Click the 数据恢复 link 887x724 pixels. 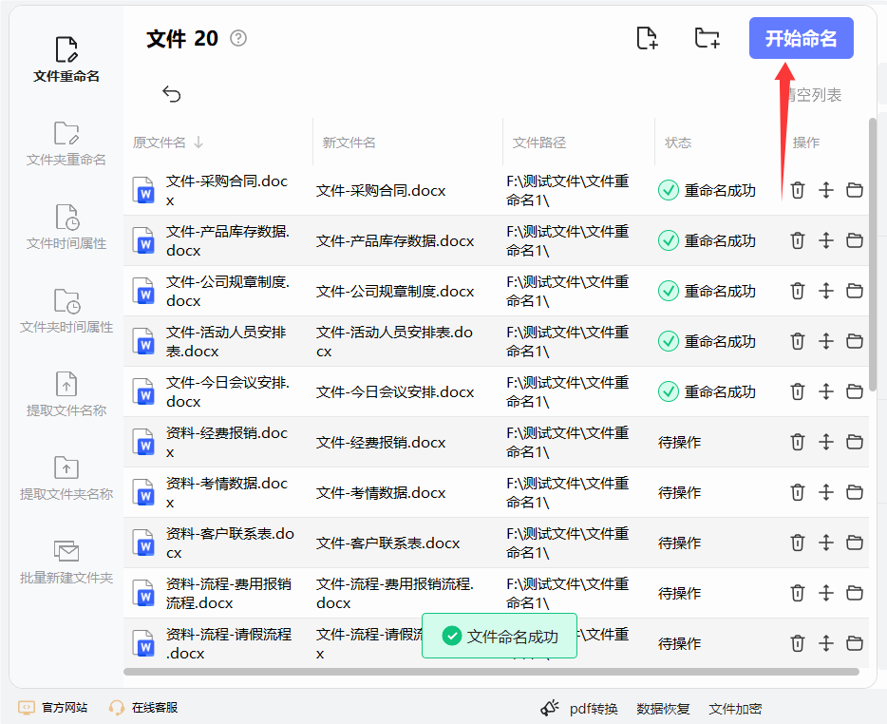[663, 709]
